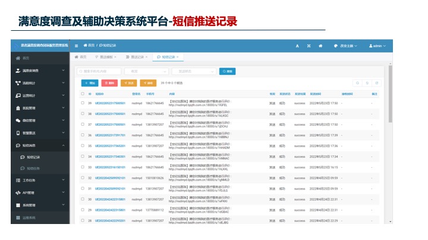Click the search phone/content input field

tap(99, 71)
